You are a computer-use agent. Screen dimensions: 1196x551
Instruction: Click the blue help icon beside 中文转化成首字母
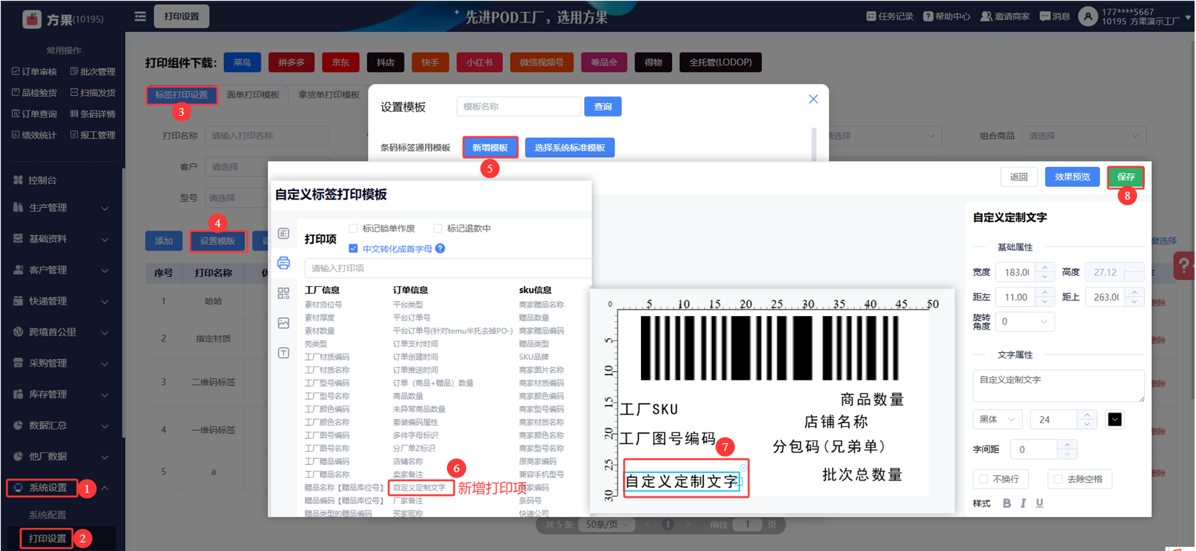coord(440,249)
